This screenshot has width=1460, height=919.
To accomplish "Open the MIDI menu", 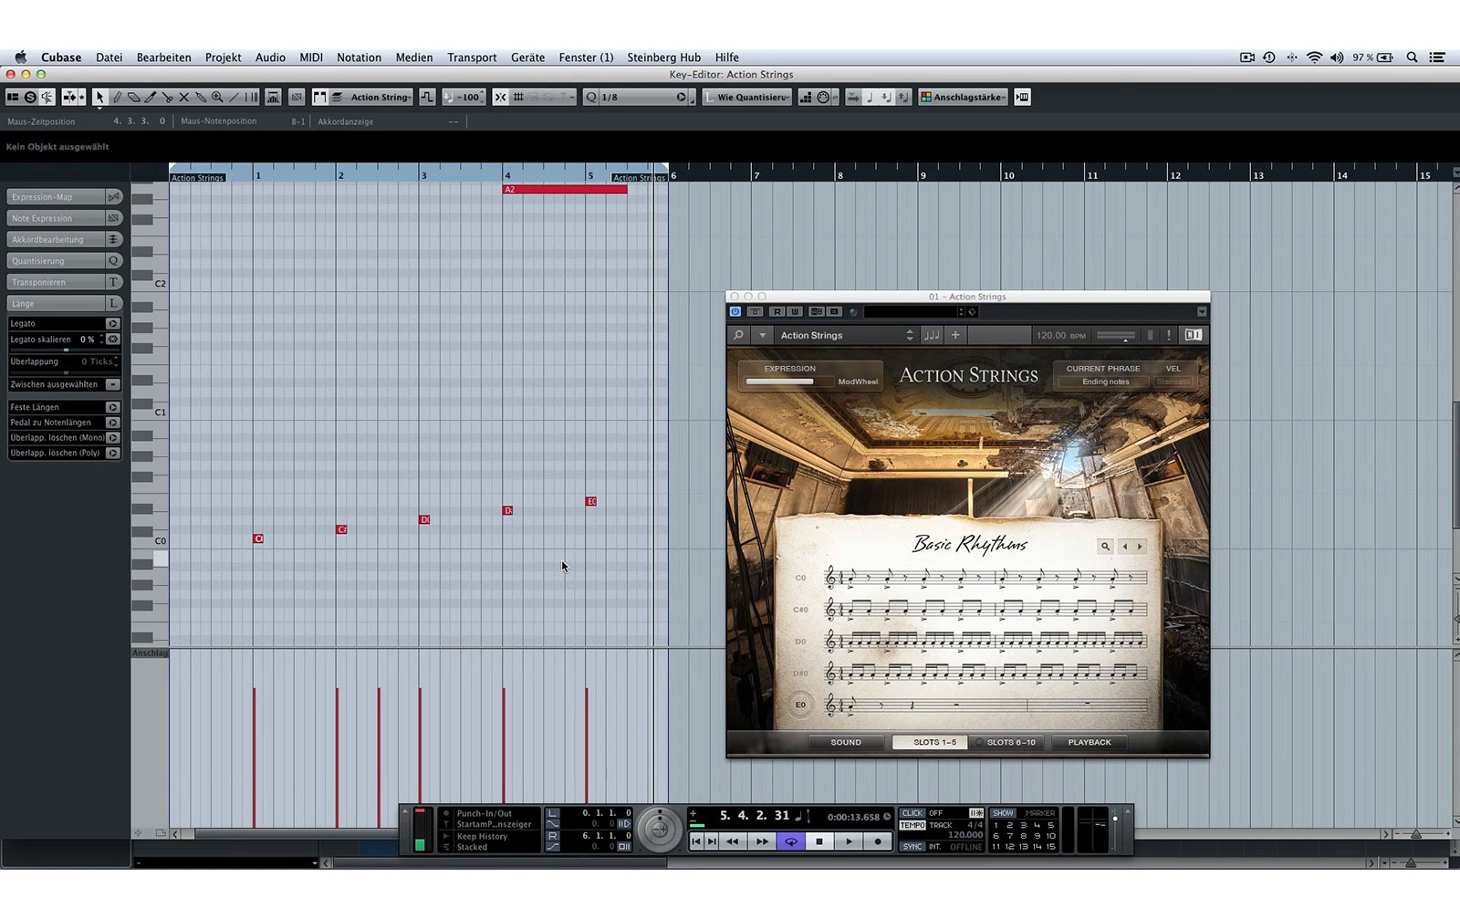I will 311,57.
